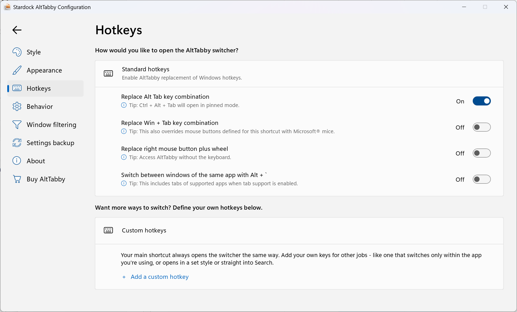Click 'Your main shortcut always opens' description text
Viewport: 517px width, 312px height.
(301, 259)
